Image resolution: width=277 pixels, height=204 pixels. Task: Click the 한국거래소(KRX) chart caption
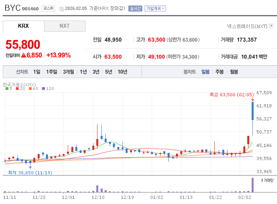19,85
